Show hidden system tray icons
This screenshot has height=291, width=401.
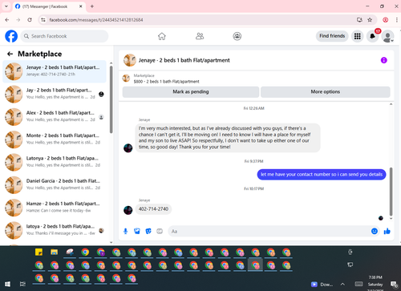click(342, 285)
